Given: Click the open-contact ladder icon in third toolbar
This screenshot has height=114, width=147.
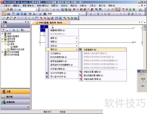Looking at the screenshot, I should point(4,18).
